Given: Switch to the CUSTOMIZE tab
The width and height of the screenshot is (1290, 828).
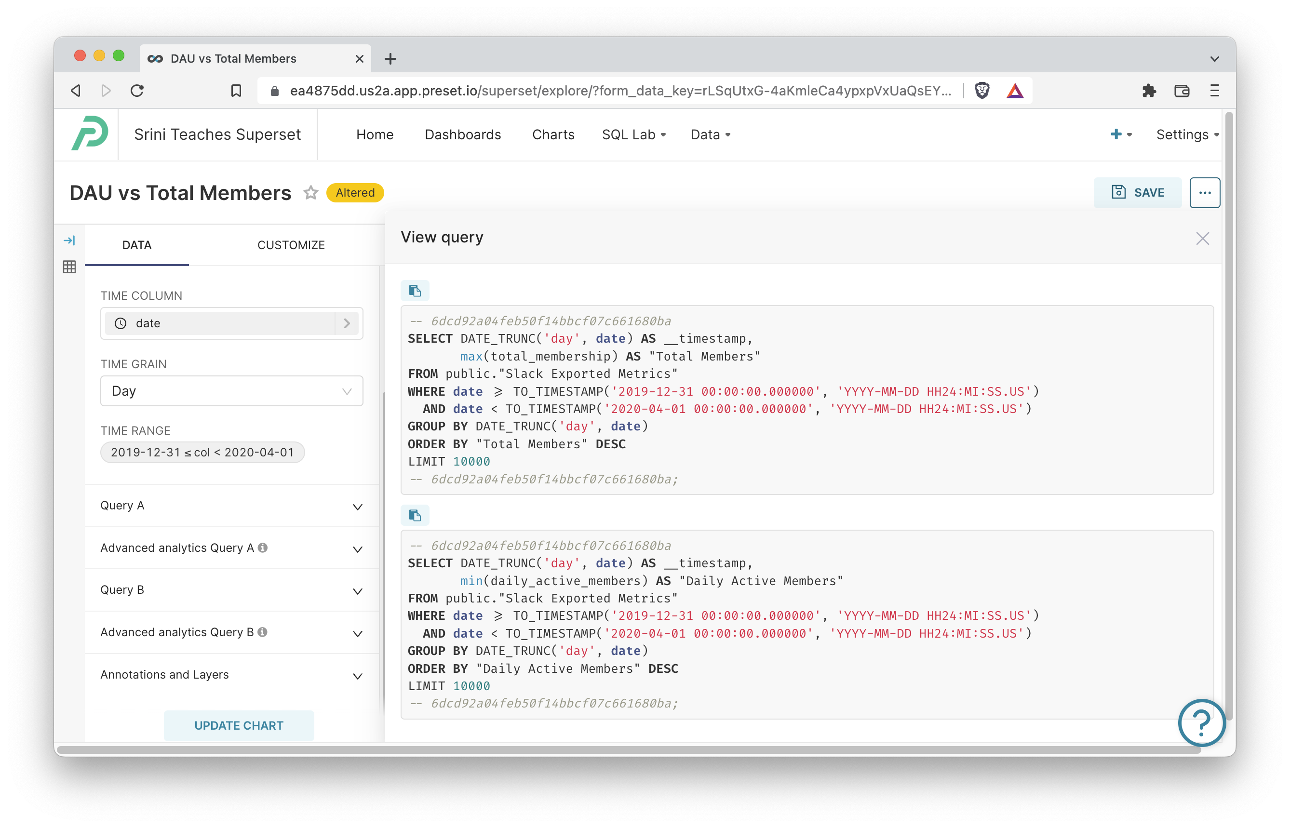Looking at the screenshot, I should click(x=292, y=244).
